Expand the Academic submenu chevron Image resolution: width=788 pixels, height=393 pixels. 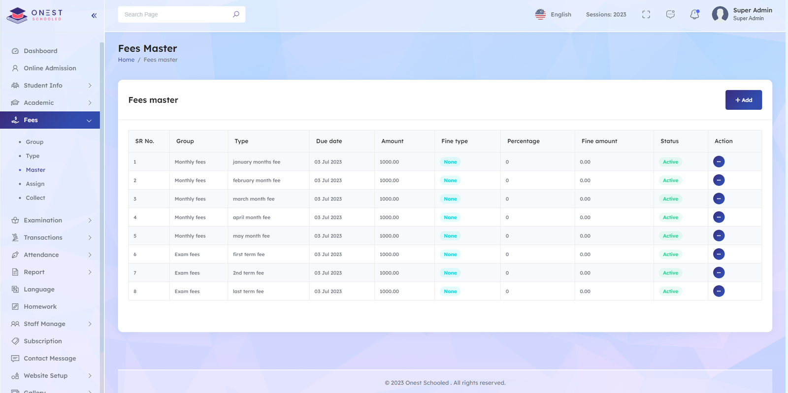[90, 102]
